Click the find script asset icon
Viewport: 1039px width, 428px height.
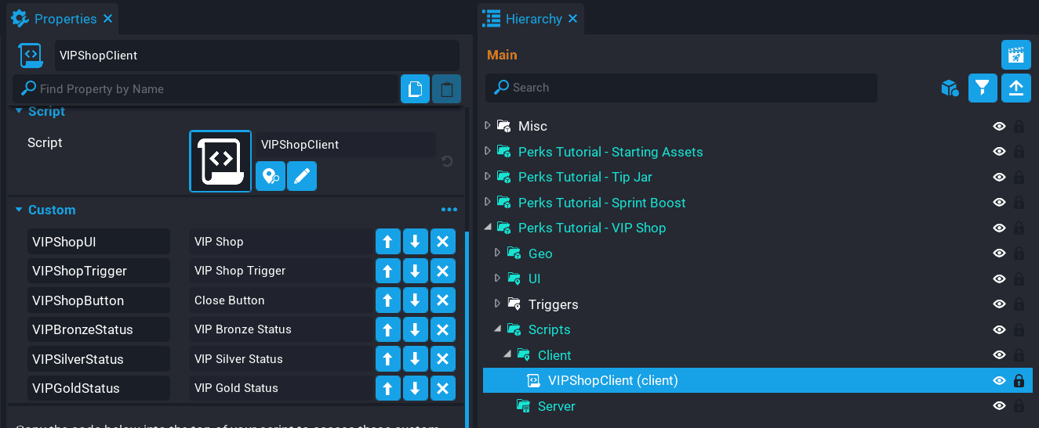[271, 177]
